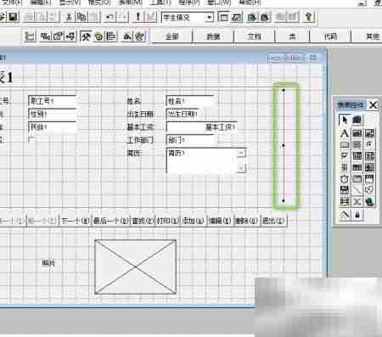The width and height of the screenshot is (382, 337).
Task: Click the 简历 edit box scroll-down arrow
Action: tap(241, 168)
